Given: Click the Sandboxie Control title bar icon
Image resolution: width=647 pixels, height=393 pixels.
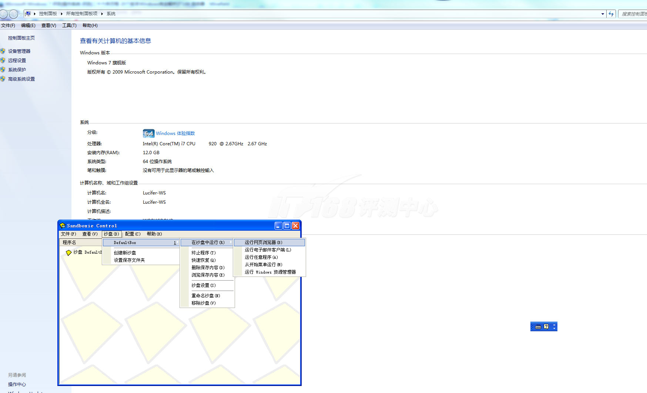Looking at the screenshot, I should point(63,226).
